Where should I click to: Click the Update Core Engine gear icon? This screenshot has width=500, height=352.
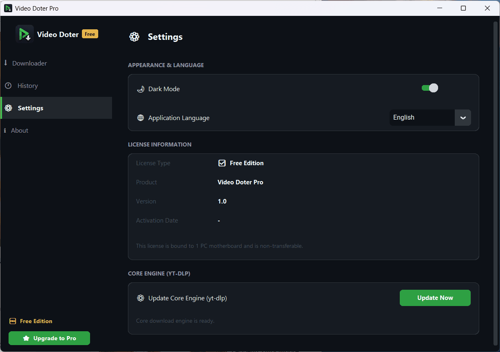pos(141,298)
